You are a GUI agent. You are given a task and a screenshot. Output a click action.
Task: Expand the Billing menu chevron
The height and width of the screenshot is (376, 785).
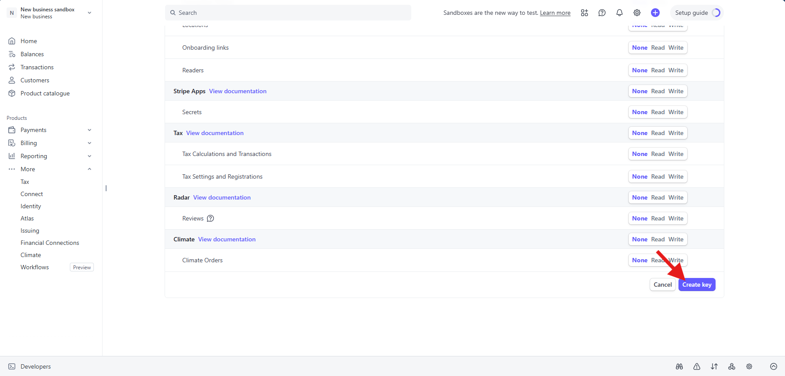tap(90, 143)
